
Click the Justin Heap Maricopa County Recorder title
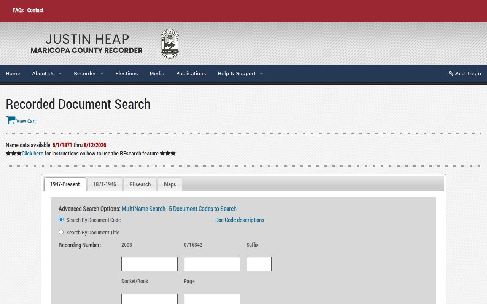click(x=87, y=43)
